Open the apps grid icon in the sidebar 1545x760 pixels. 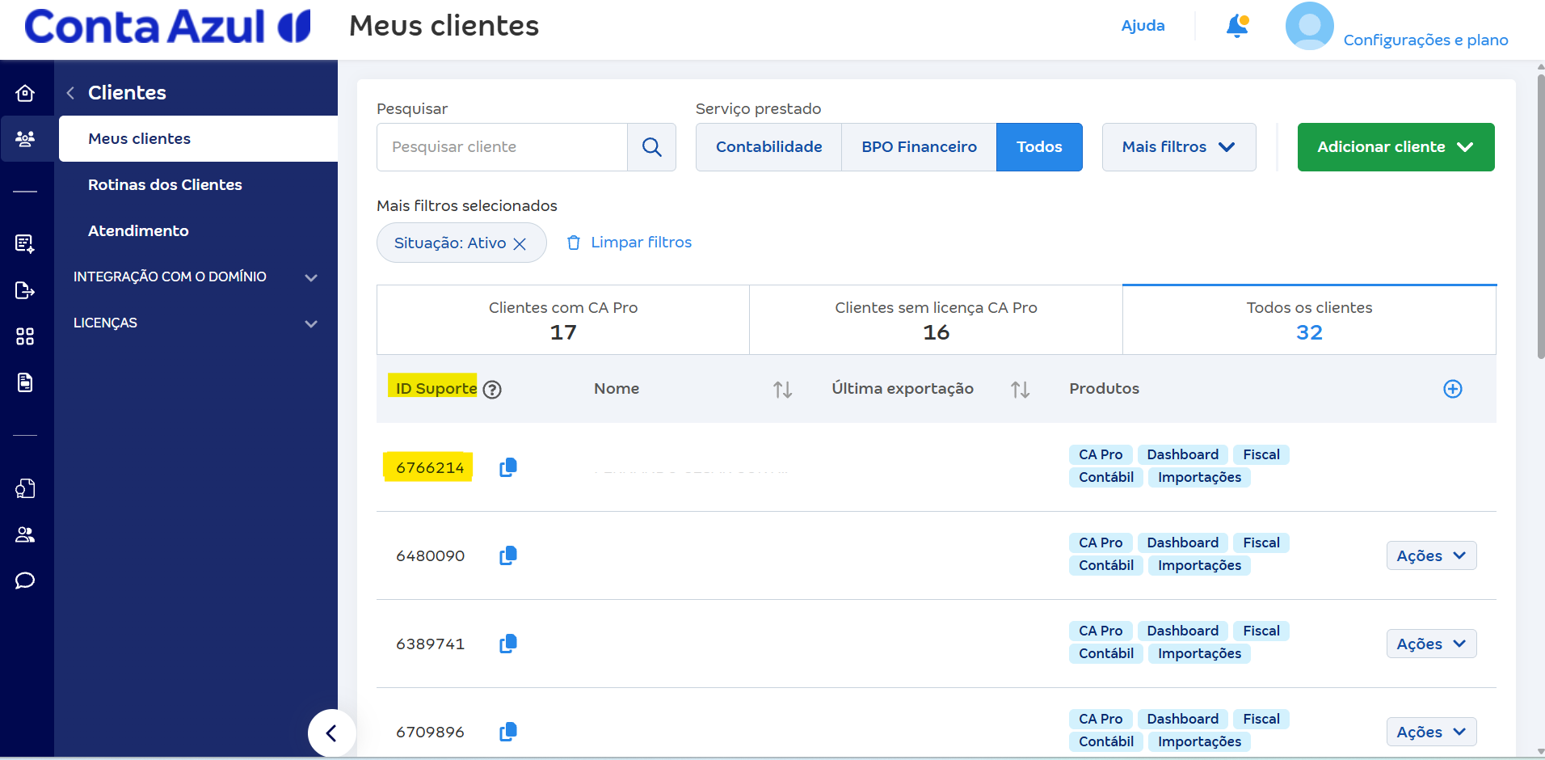coord(25,336)
